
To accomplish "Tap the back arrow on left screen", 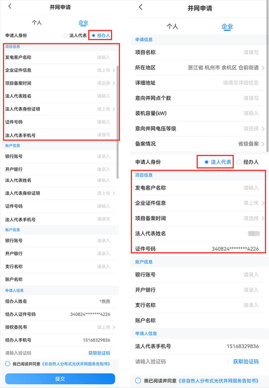I will click(x=10, y=6).
